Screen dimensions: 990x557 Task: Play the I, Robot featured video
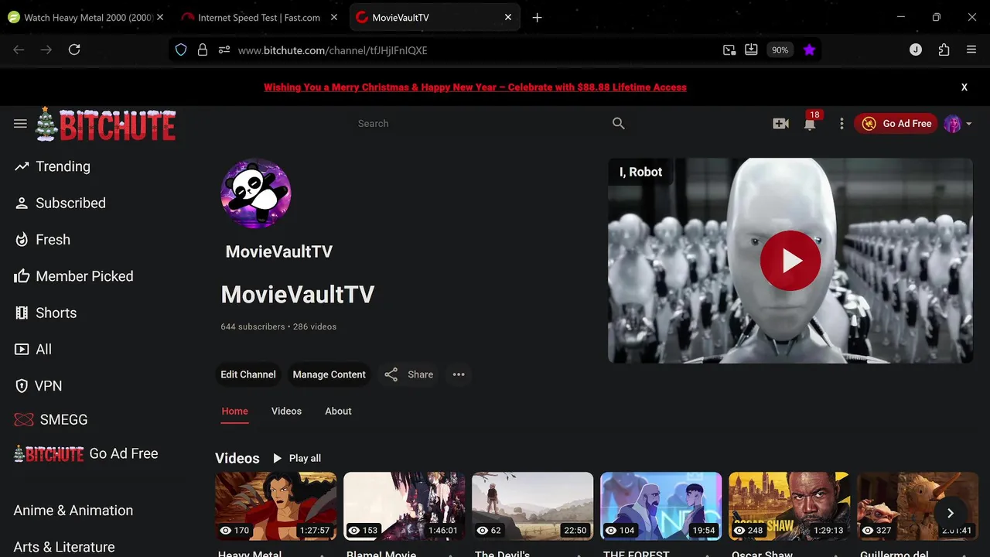(790, 261)
